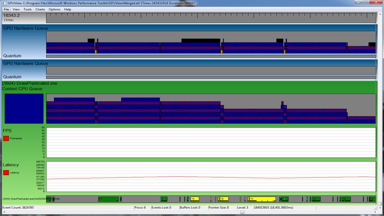Select the red Framerate legend swatch
Viewport: 384px width, 216px height.
[6, 138]
